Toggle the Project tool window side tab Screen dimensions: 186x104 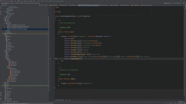1,7
